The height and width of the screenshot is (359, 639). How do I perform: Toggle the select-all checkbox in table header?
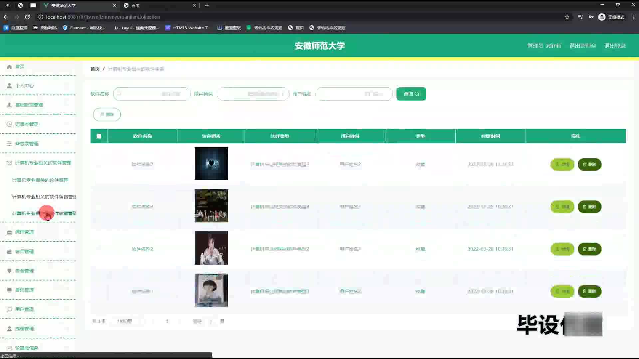99,136
